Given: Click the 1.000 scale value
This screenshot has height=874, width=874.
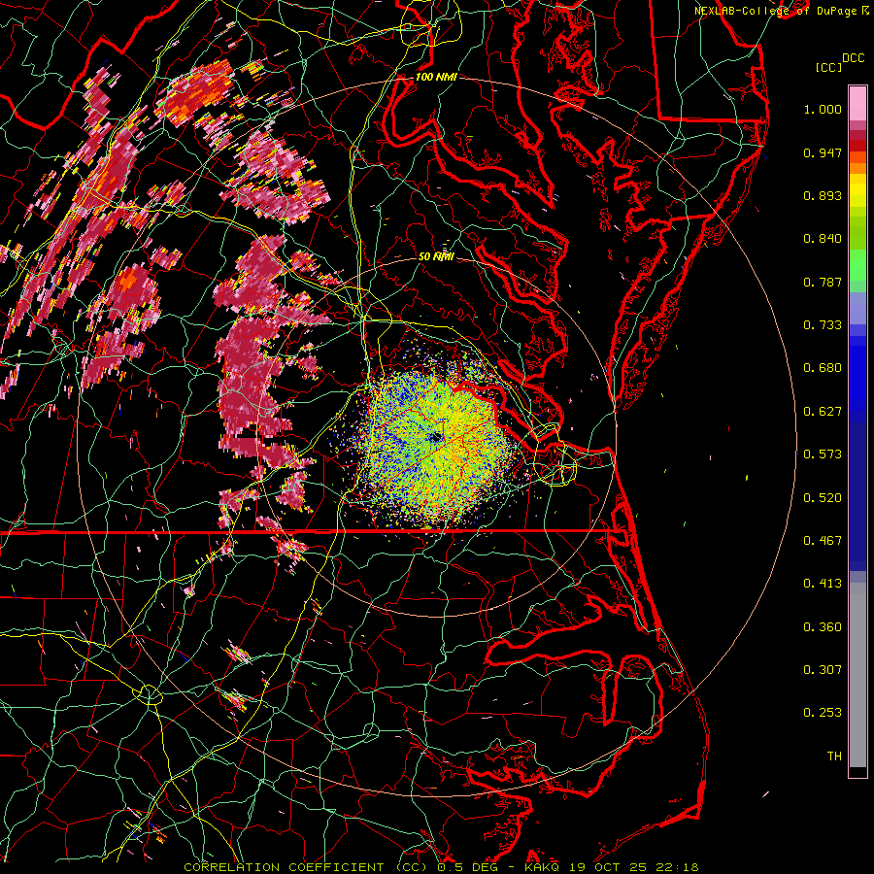Looking at the screenshot, I should point(823,109).
